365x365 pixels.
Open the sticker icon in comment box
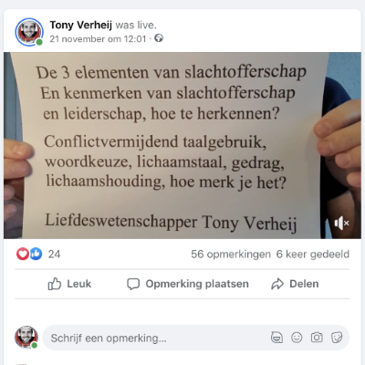point(337,338)
